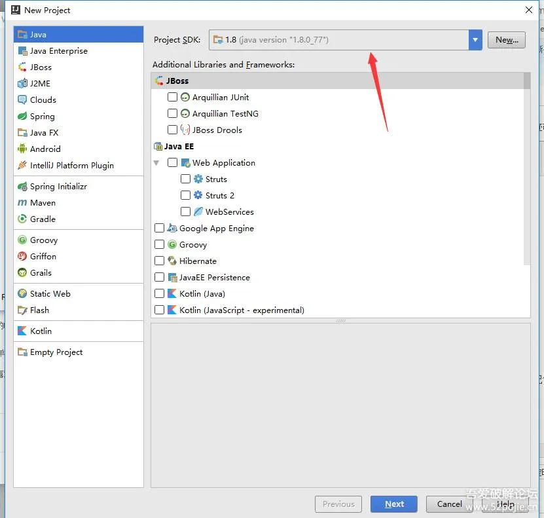Select the Spring leaf icon
The image size is (544, 518).
22,116
